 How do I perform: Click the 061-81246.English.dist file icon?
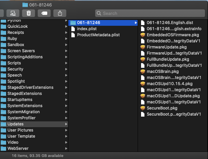[143, 23]
